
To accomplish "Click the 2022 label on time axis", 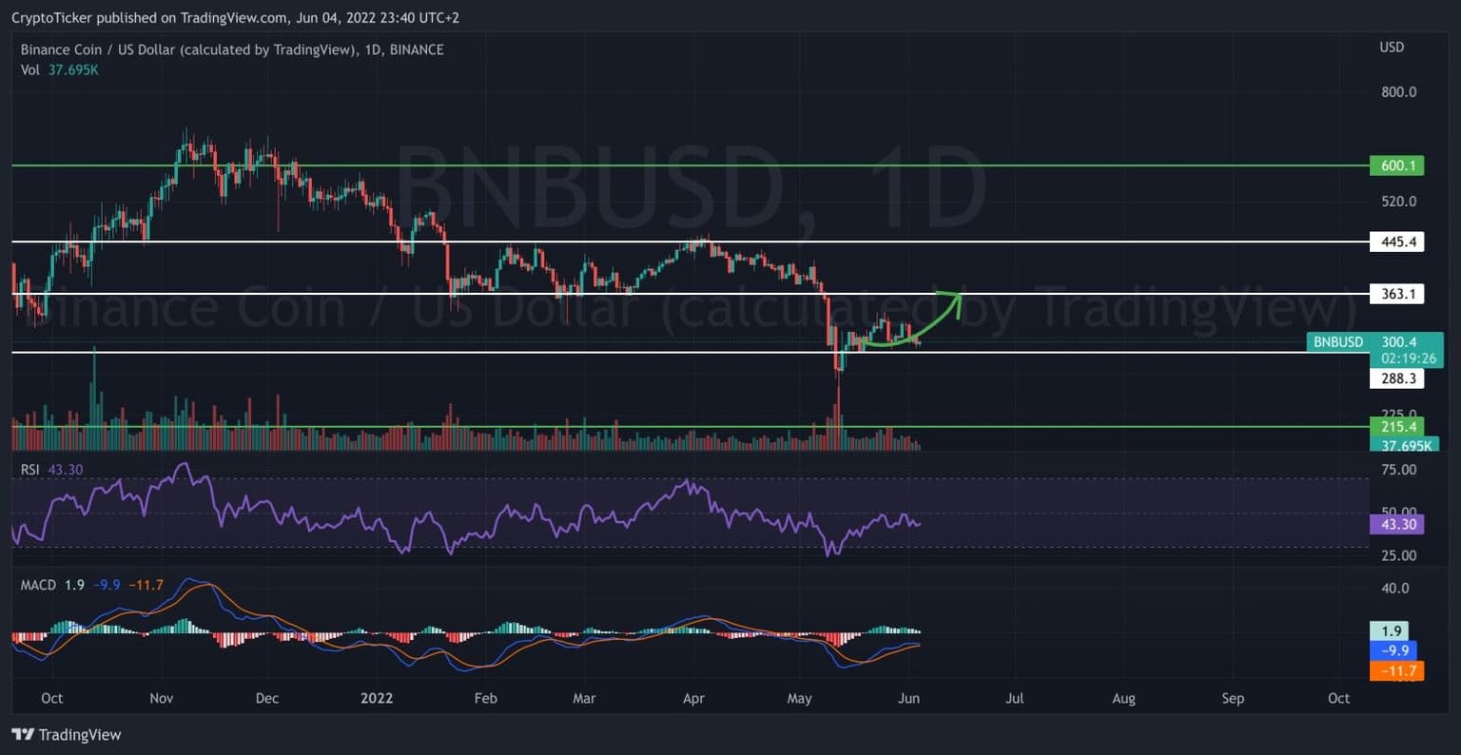I will 377,698.
